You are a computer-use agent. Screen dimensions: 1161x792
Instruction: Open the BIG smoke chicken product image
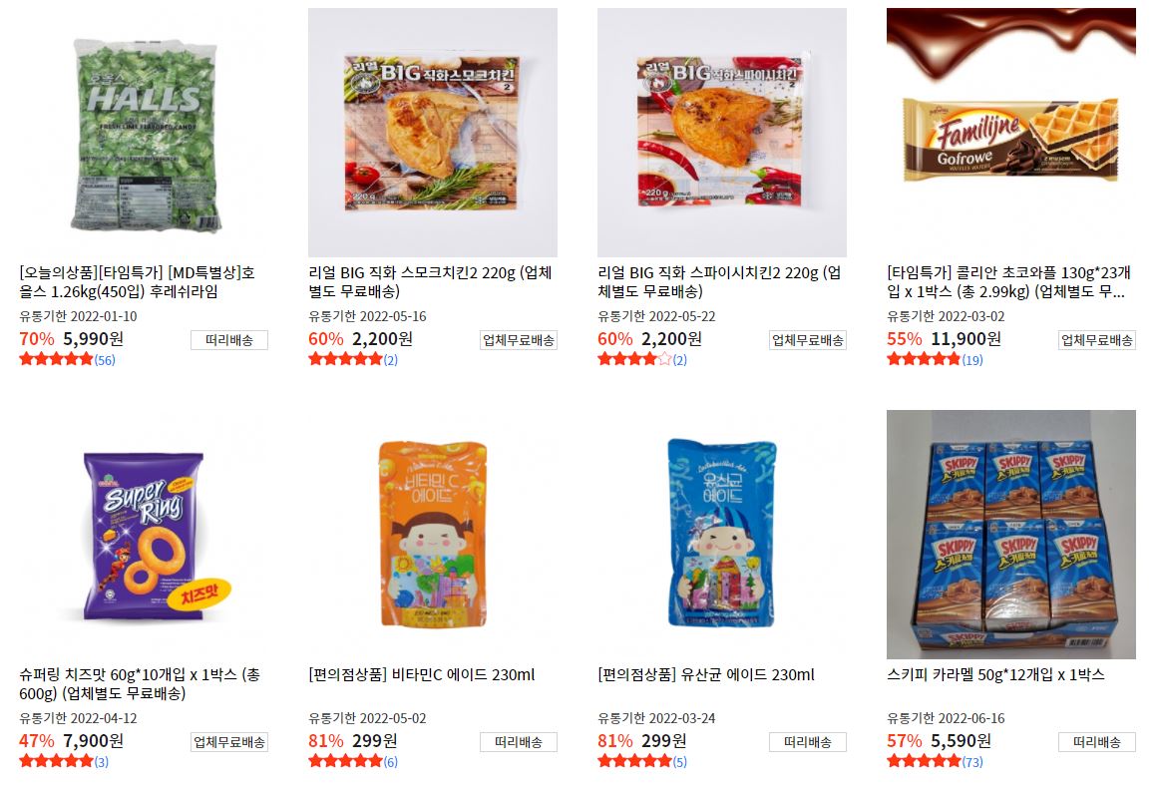(433, 133)
